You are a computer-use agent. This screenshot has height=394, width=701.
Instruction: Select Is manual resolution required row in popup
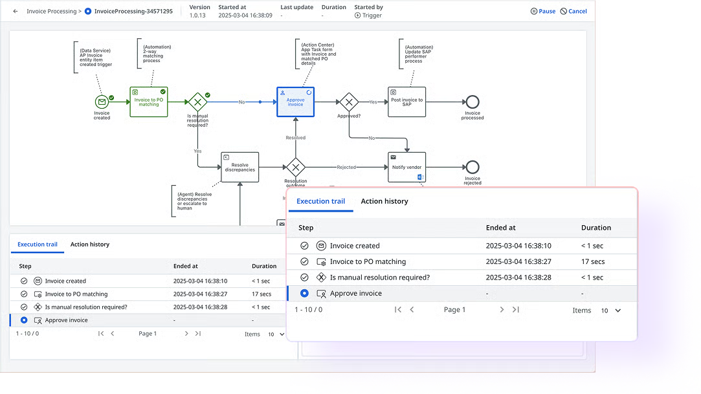[x=462, y=278]
